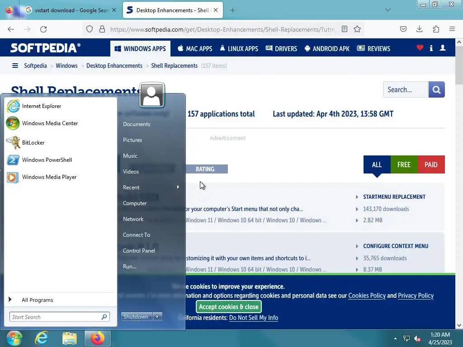
Task: Click the user account picture
Action: (x=152, y=95)
